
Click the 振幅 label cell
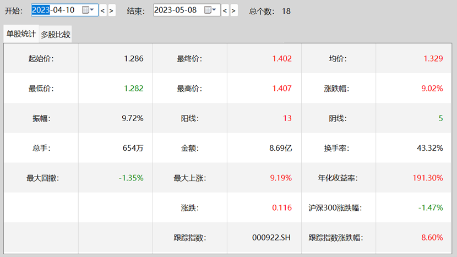tap(41, 118)
